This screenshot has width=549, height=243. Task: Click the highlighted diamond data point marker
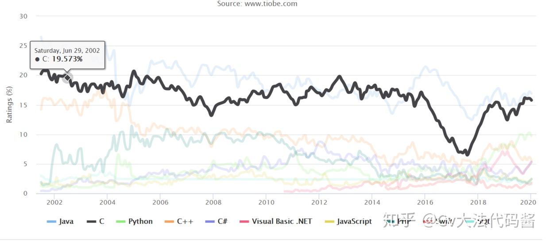point(67,78)
